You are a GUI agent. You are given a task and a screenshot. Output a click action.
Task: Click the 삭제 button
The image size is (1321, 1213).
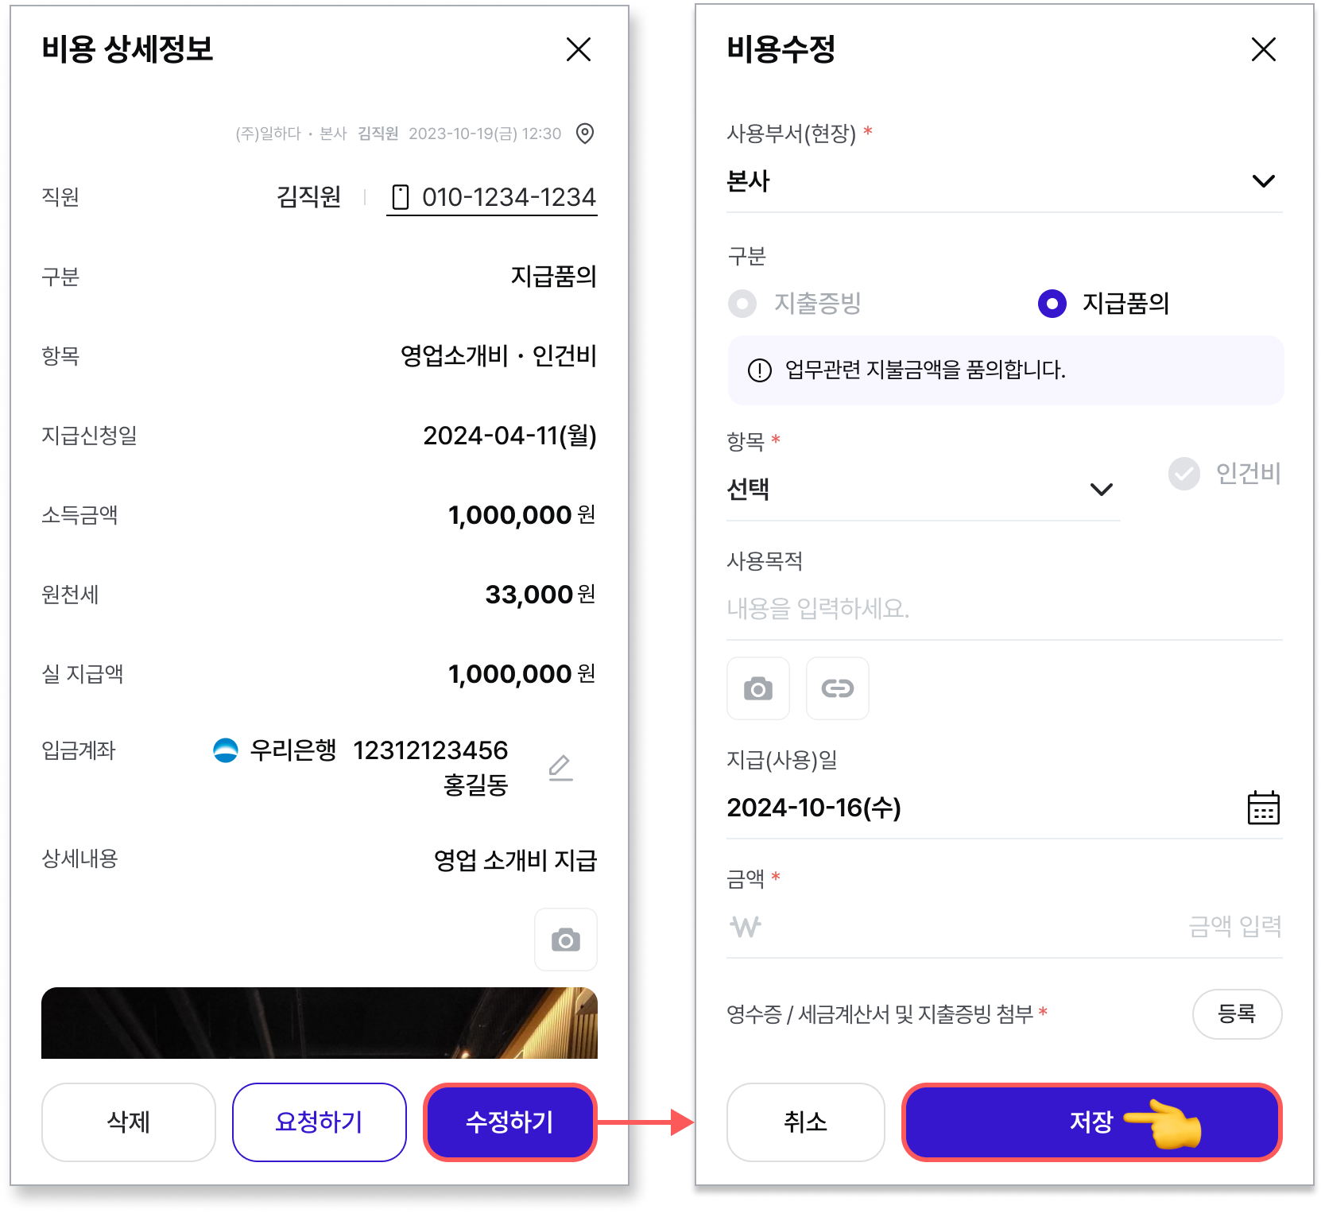129,1122
